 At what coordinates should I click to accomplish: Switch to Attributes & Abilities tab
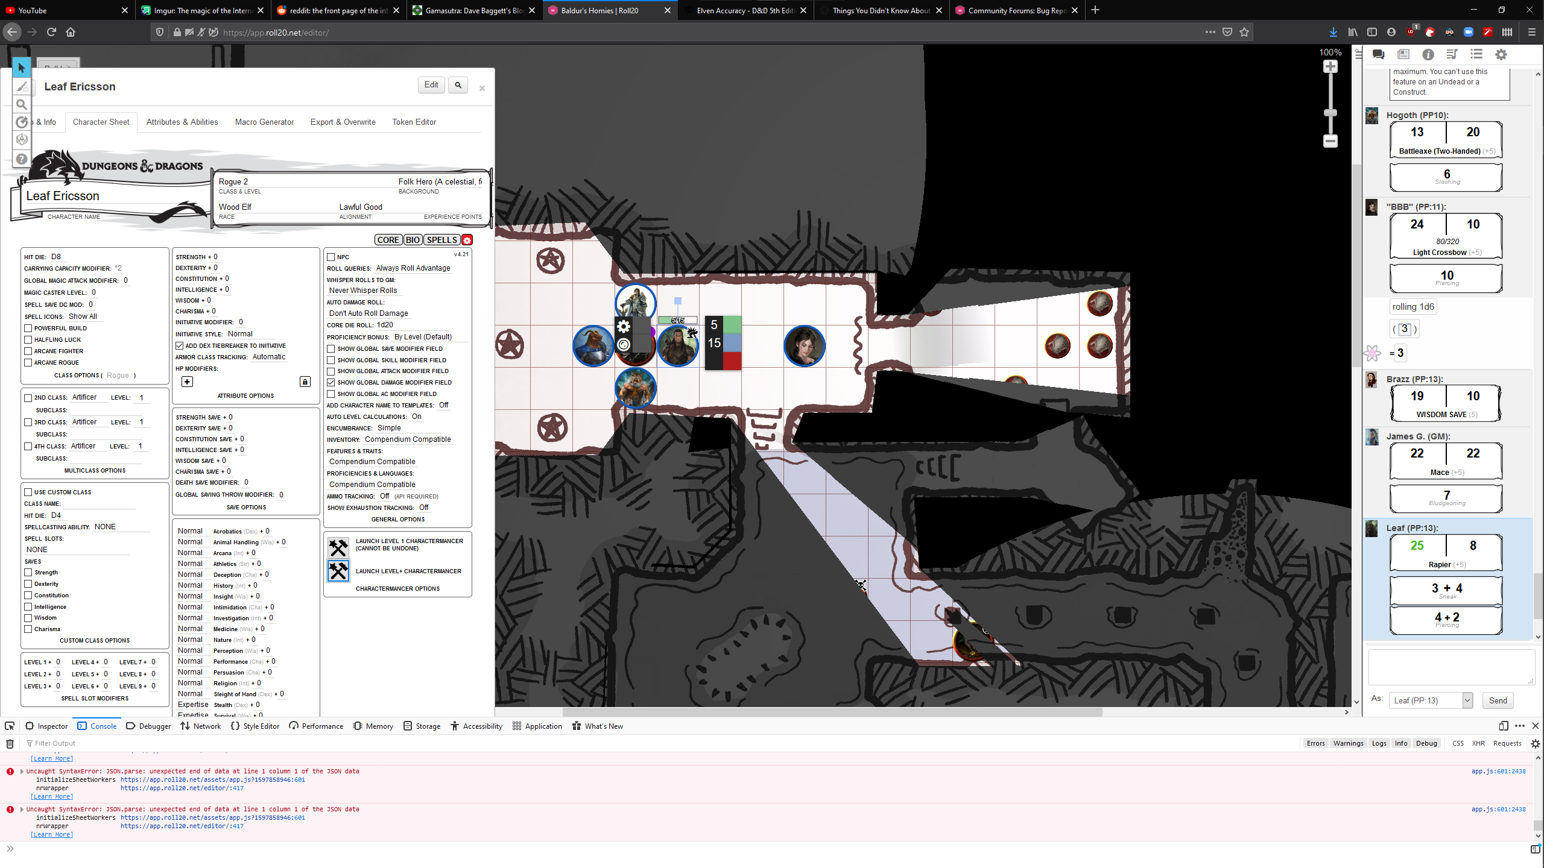[182, 122]
